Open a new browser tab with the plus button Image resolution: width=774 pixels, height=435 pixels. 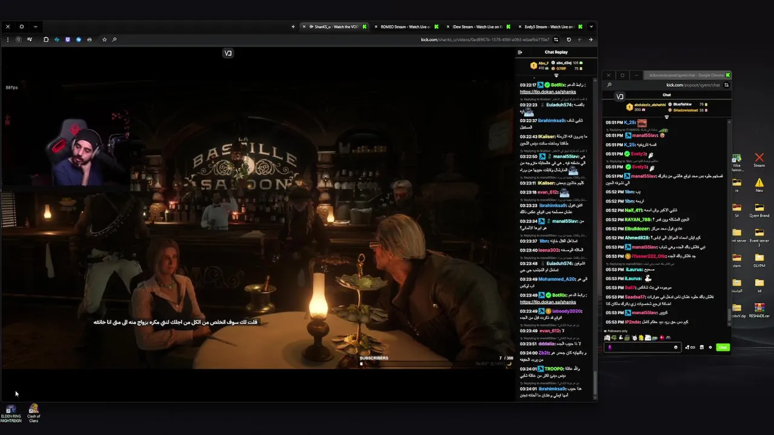point(293,27)
